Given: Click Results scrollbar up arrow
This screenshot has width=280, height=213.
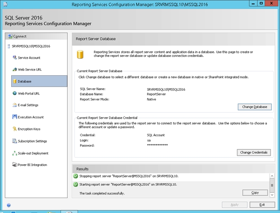Looking at the screenshot, I should (x=272, y=176).
